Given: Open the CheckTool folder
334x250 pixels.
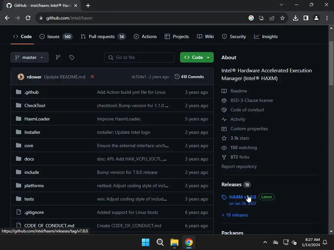Looking at the screenshot, I should (35, 106).
